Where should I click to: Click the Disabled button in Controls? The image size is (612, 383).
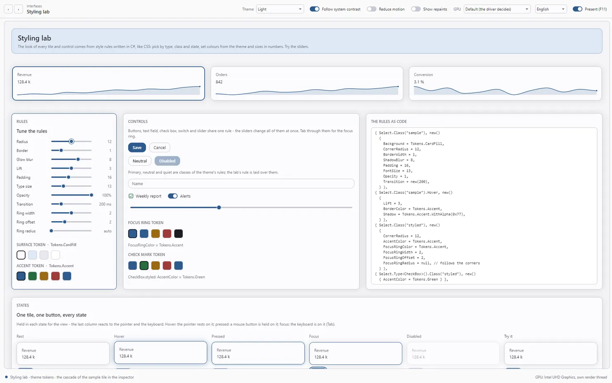tap(167, 161)
